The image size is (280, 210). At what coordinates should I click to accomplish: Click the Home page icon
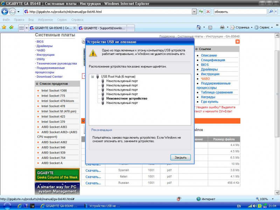199,27
